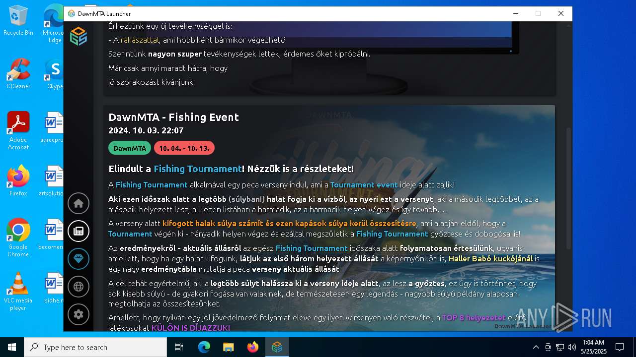Screen dimensions: 636x357
Task: Click the purple TOP 8 helyezetet text
Action: [474, 318]
